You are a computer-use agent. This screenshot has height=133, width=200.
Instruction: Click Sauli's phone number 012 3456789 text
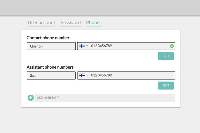coord(101,75)
